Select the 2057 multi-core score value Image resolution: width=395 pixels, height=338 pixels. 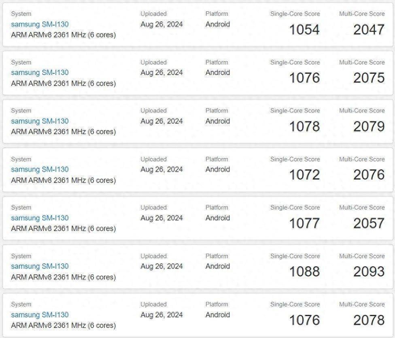[369, 223]
